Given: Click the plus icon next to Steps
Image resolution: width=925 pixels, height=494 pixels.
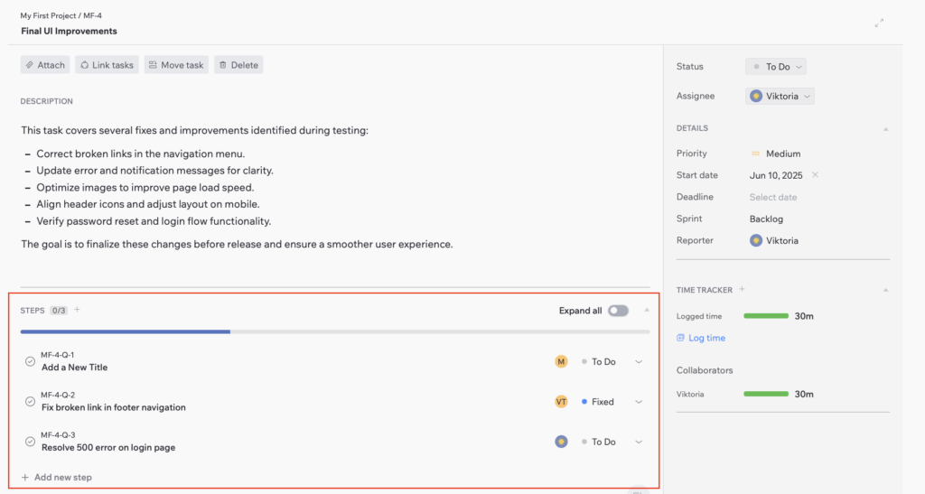Looking at the screenshot, I should pos(77,310).
